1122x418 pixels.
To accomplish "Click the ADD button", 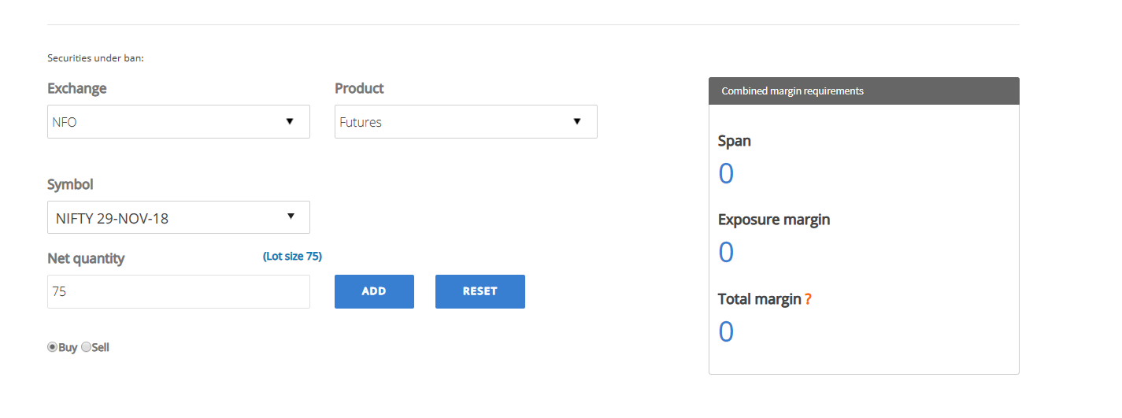I will tap(374, 291).
